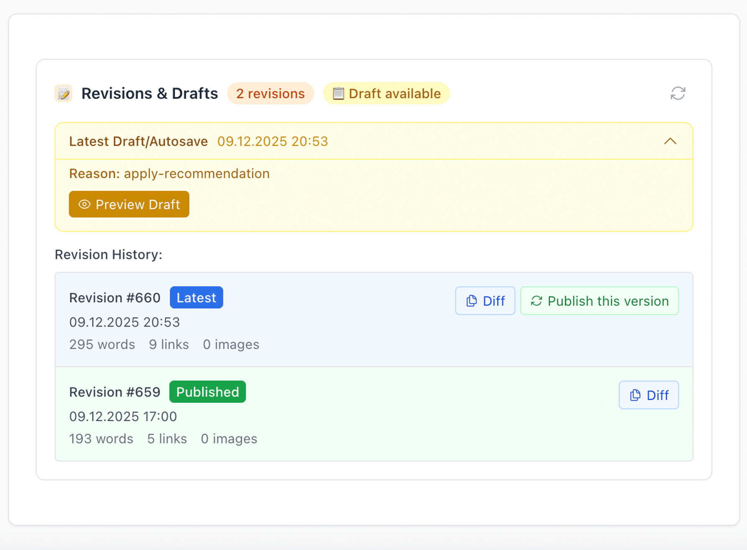
Task: Open Preview Draft for the autosave
Action: (129, 205)
